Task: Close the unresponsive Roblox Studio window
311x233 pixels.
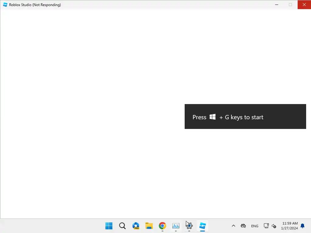Action: click(304, 5)
